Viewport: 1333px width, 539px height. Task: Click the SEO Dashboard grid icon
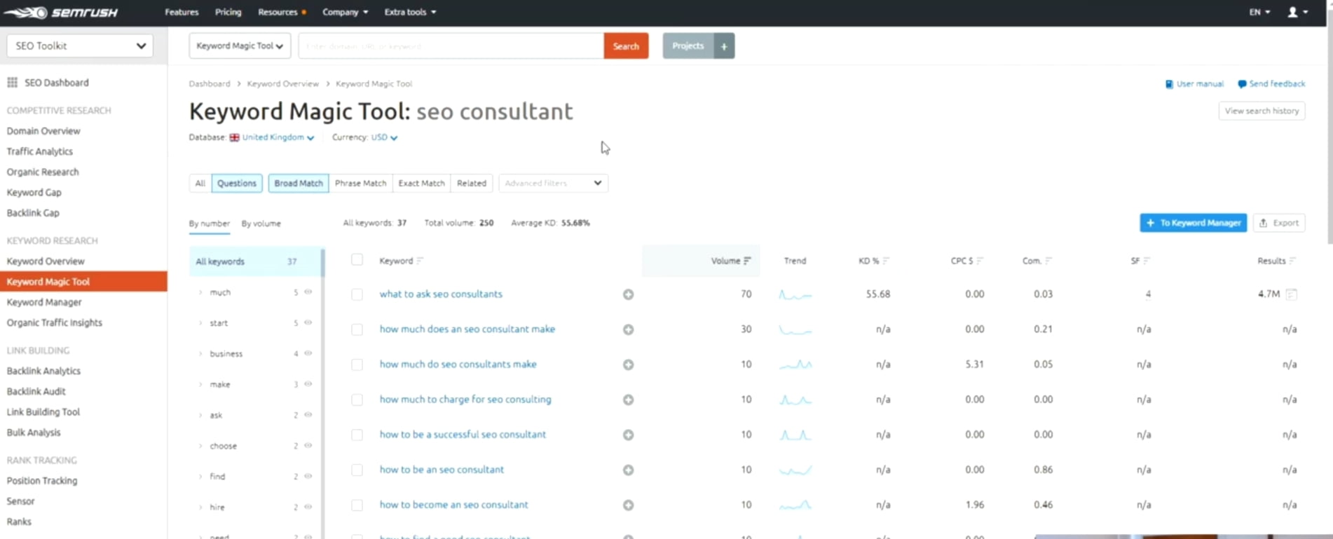tap(12, 82)
